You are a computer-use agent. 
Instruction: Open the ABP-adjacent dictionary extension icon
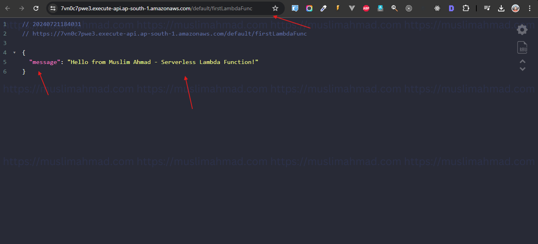380,8
